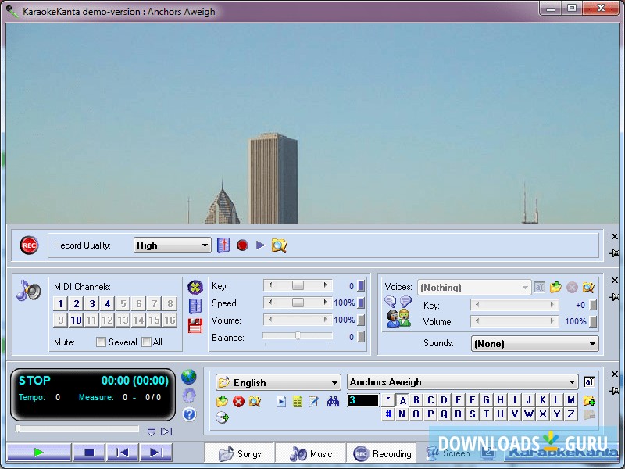Expand the Sounds dropdown showing (None)
This screenshot has width=625, height=469.
point(534,344)
